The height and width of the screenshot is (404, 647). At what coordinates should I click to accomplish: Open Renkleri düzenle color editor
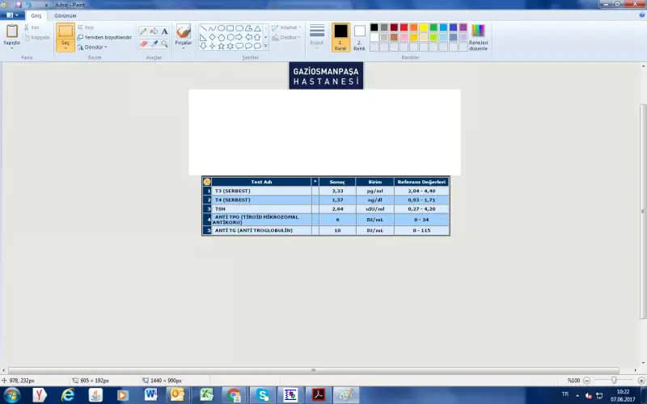click(478, 36)
